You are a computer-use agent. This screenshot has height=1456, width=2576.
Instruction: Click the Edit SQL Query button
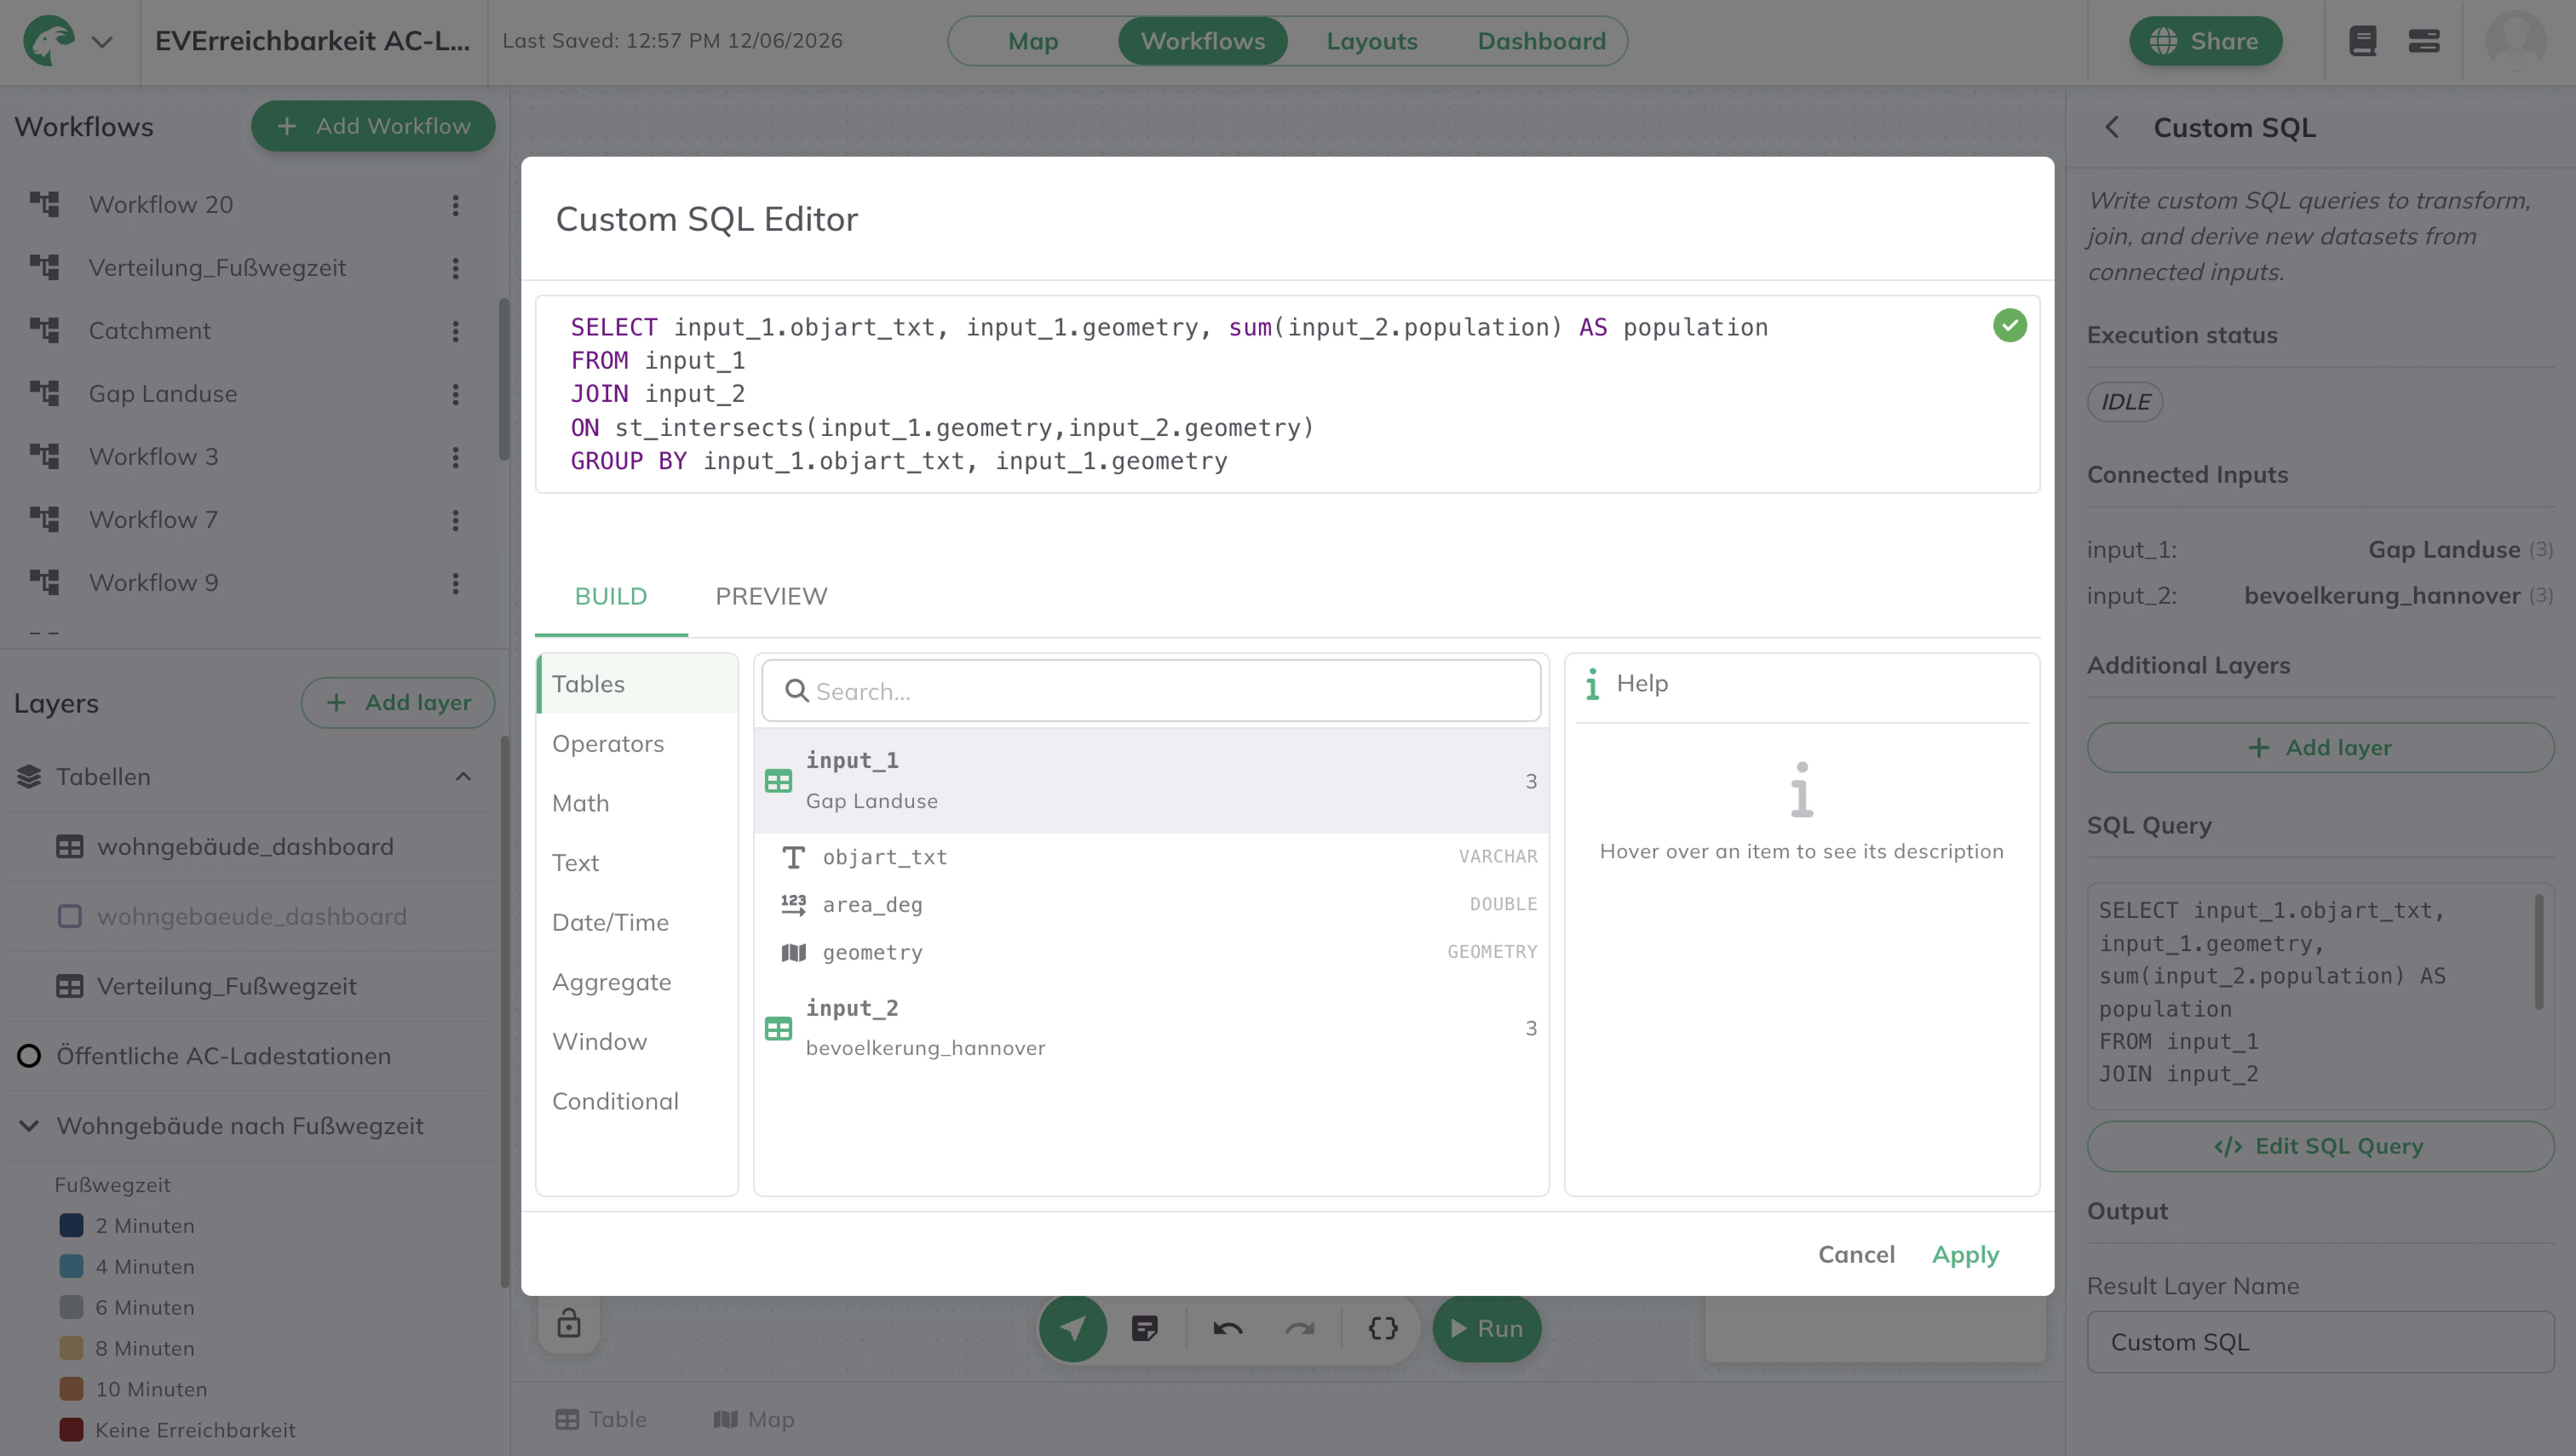pyautogui.click(x=2320, y=1147)
